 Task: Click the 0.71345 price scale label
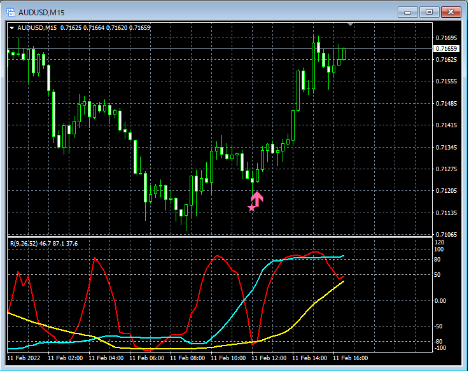click(446, 147)
